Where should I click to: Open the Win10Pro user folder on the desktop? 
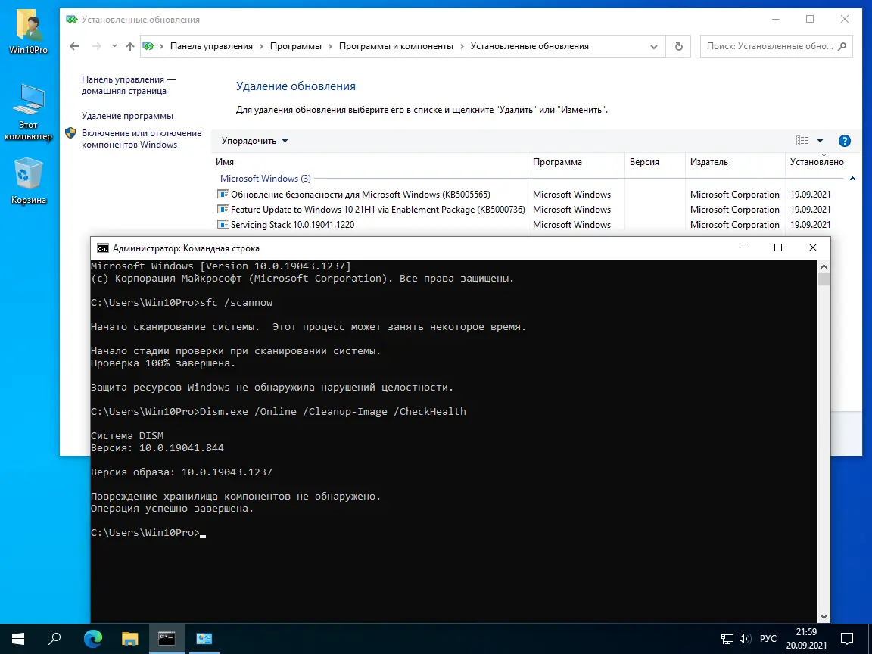point(28,30)
